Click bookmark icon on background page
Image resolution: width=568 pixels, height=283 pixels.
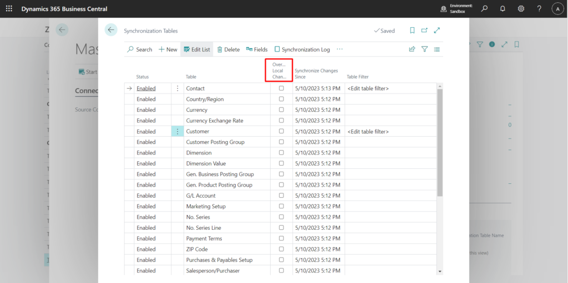[516, 44]
